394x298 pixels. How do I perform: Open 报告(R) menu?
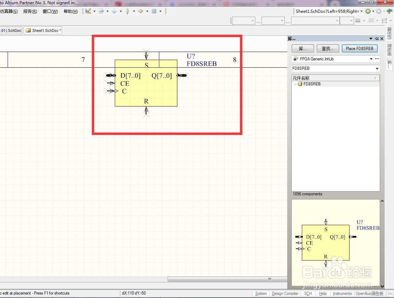point(30,11)
